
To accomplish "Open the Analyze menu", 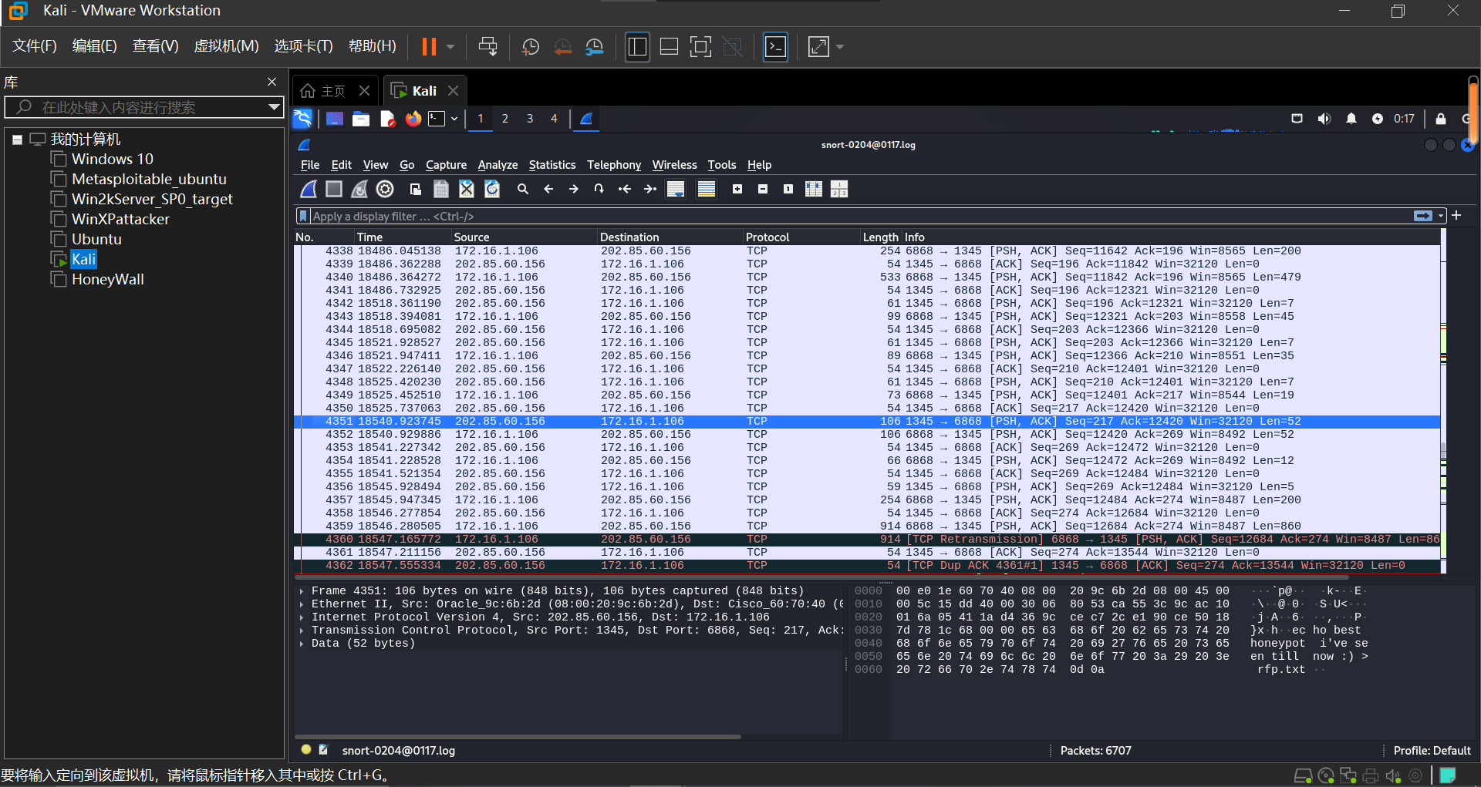I will (498, 165).
